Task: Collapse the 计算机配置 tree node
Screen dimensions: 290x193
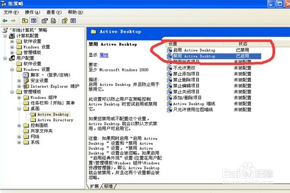Action: pos(5,36)
